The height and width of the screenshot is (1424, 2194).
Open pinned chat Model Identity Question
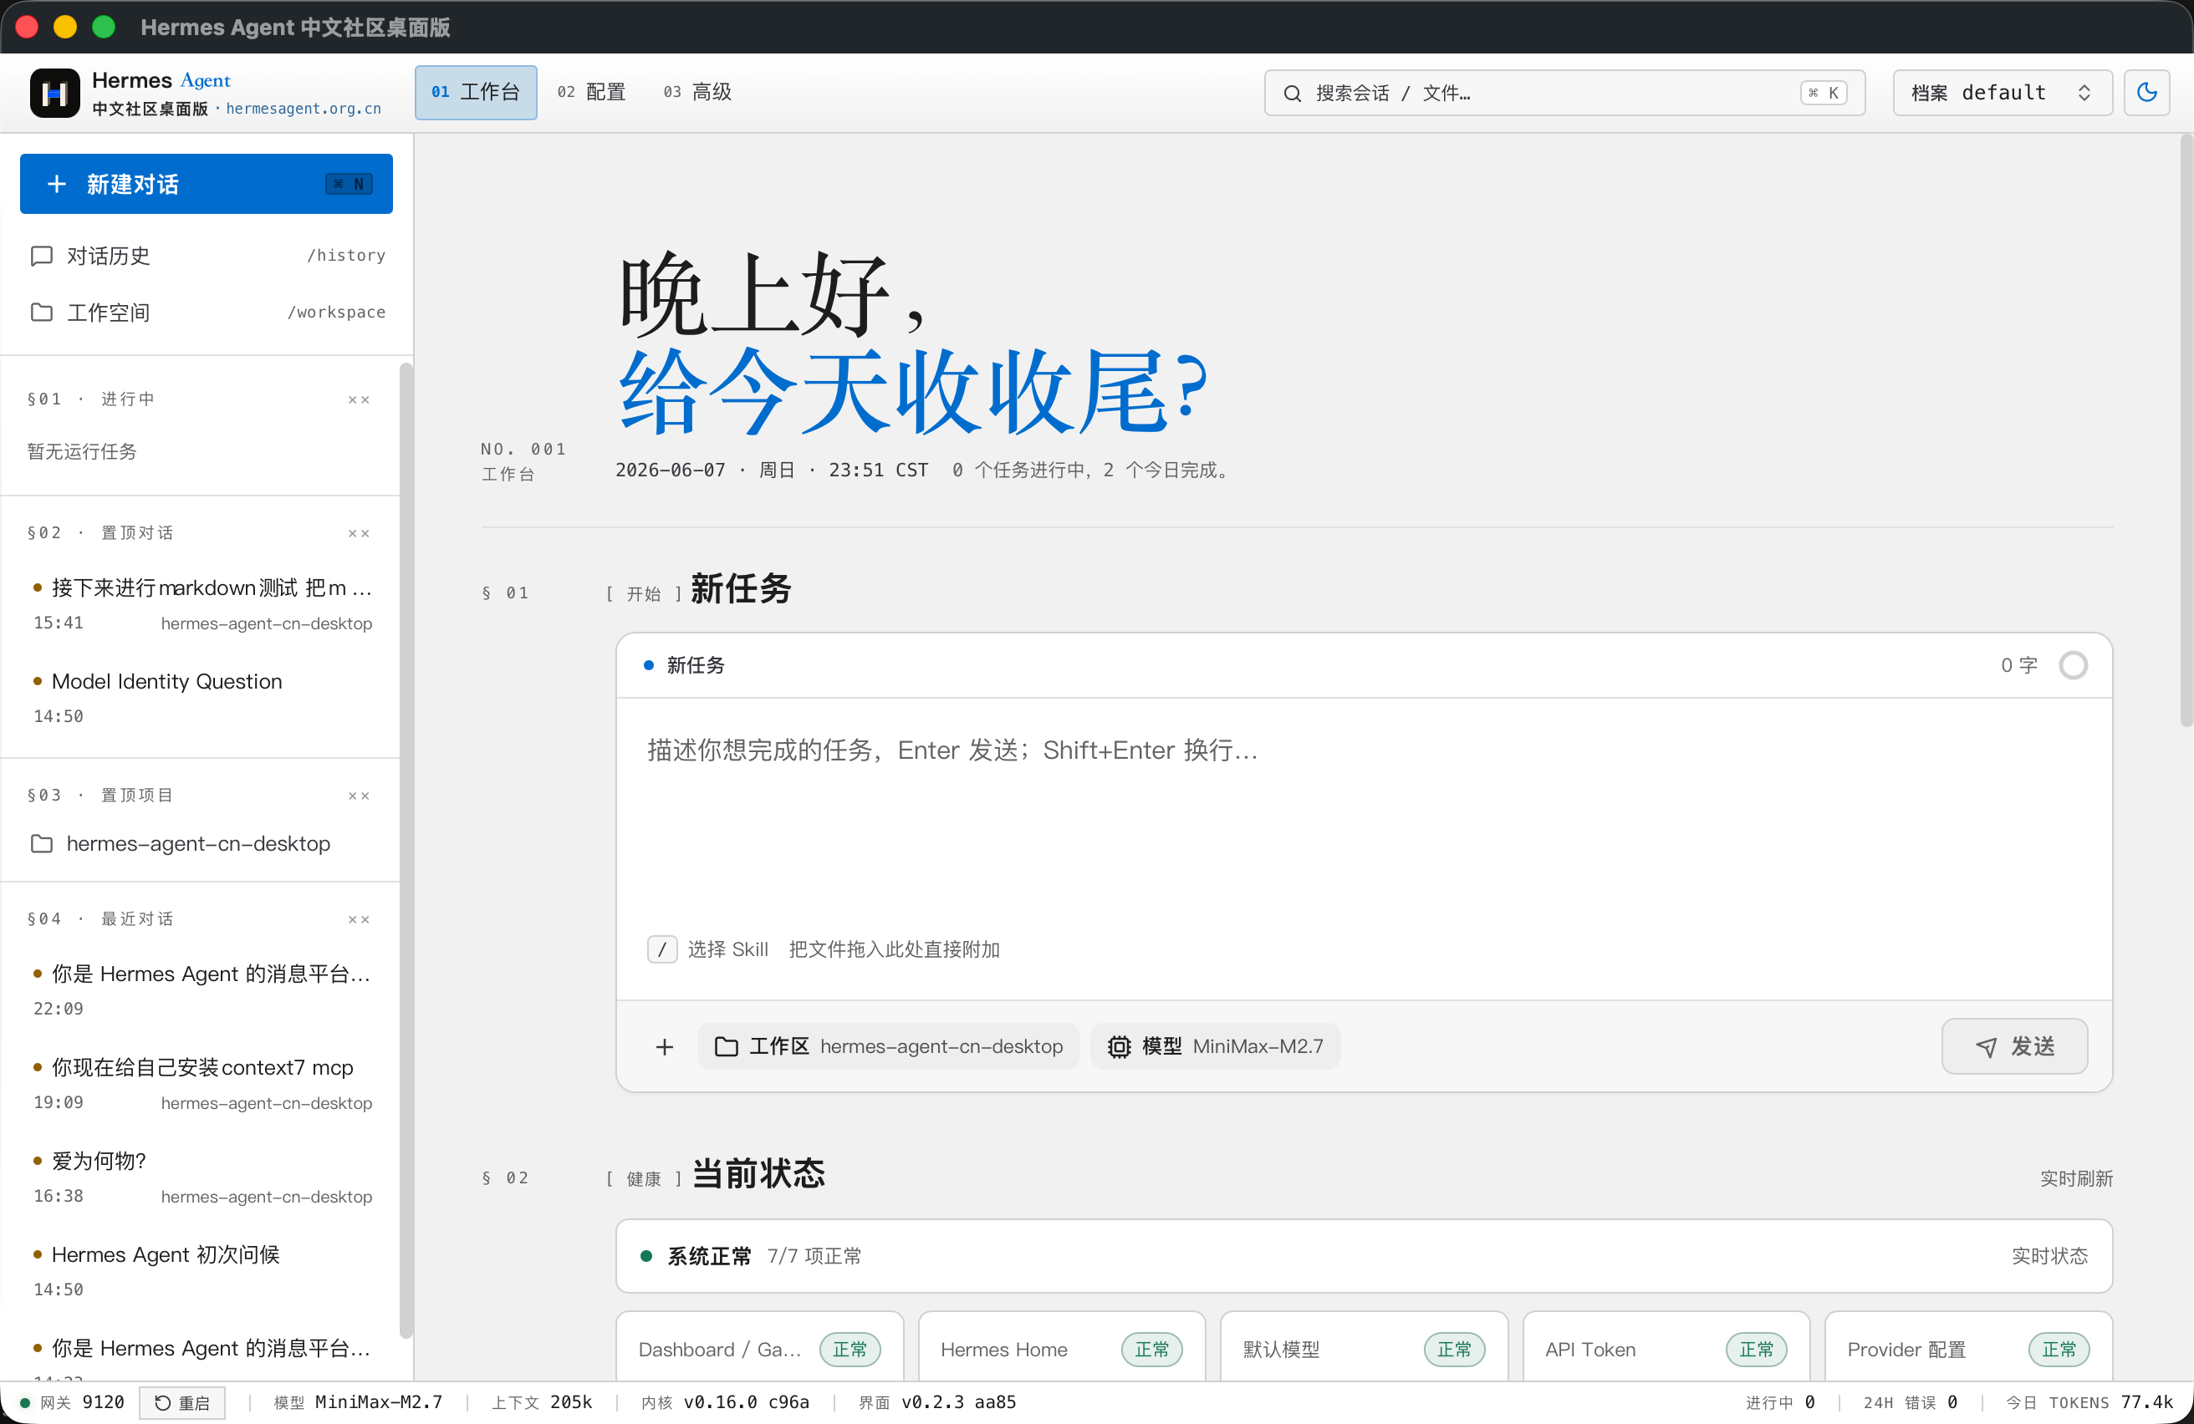203,697
